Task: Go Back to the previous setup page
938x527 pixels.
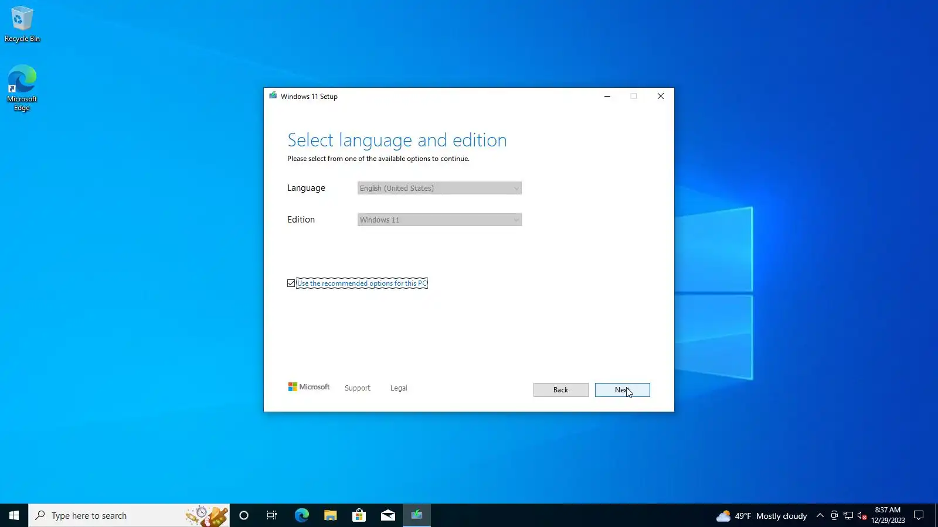Action: tap(560, 390)
